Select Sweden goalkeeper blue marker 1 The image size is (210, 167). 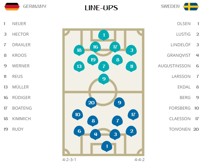(107, 146)
